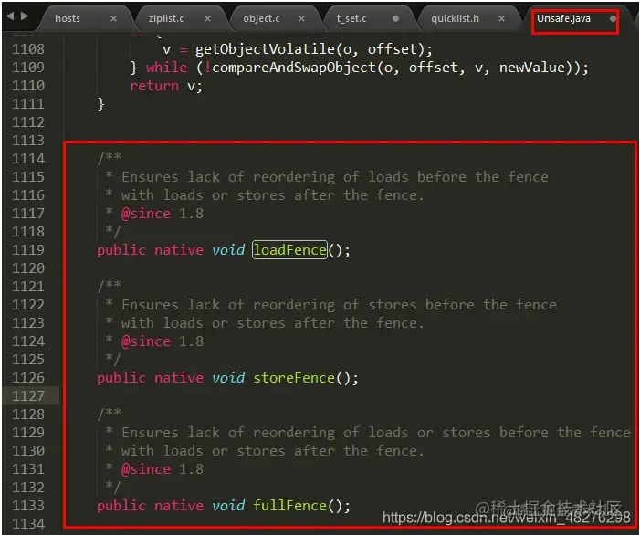Screen dimensions: 640x535
Task: Click line number 1114 in the gutter
Action: [x=28, y=158]
